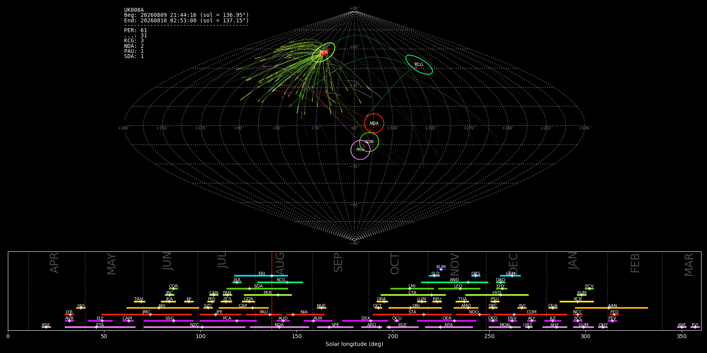Click the LEO shower bar in the timeline
Screen dimensions: 707x353
coord(459,289)
